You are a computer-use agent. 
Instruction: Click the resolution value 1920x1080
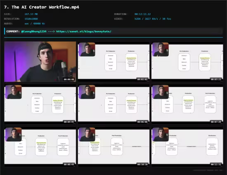click(x=31, y=19)
